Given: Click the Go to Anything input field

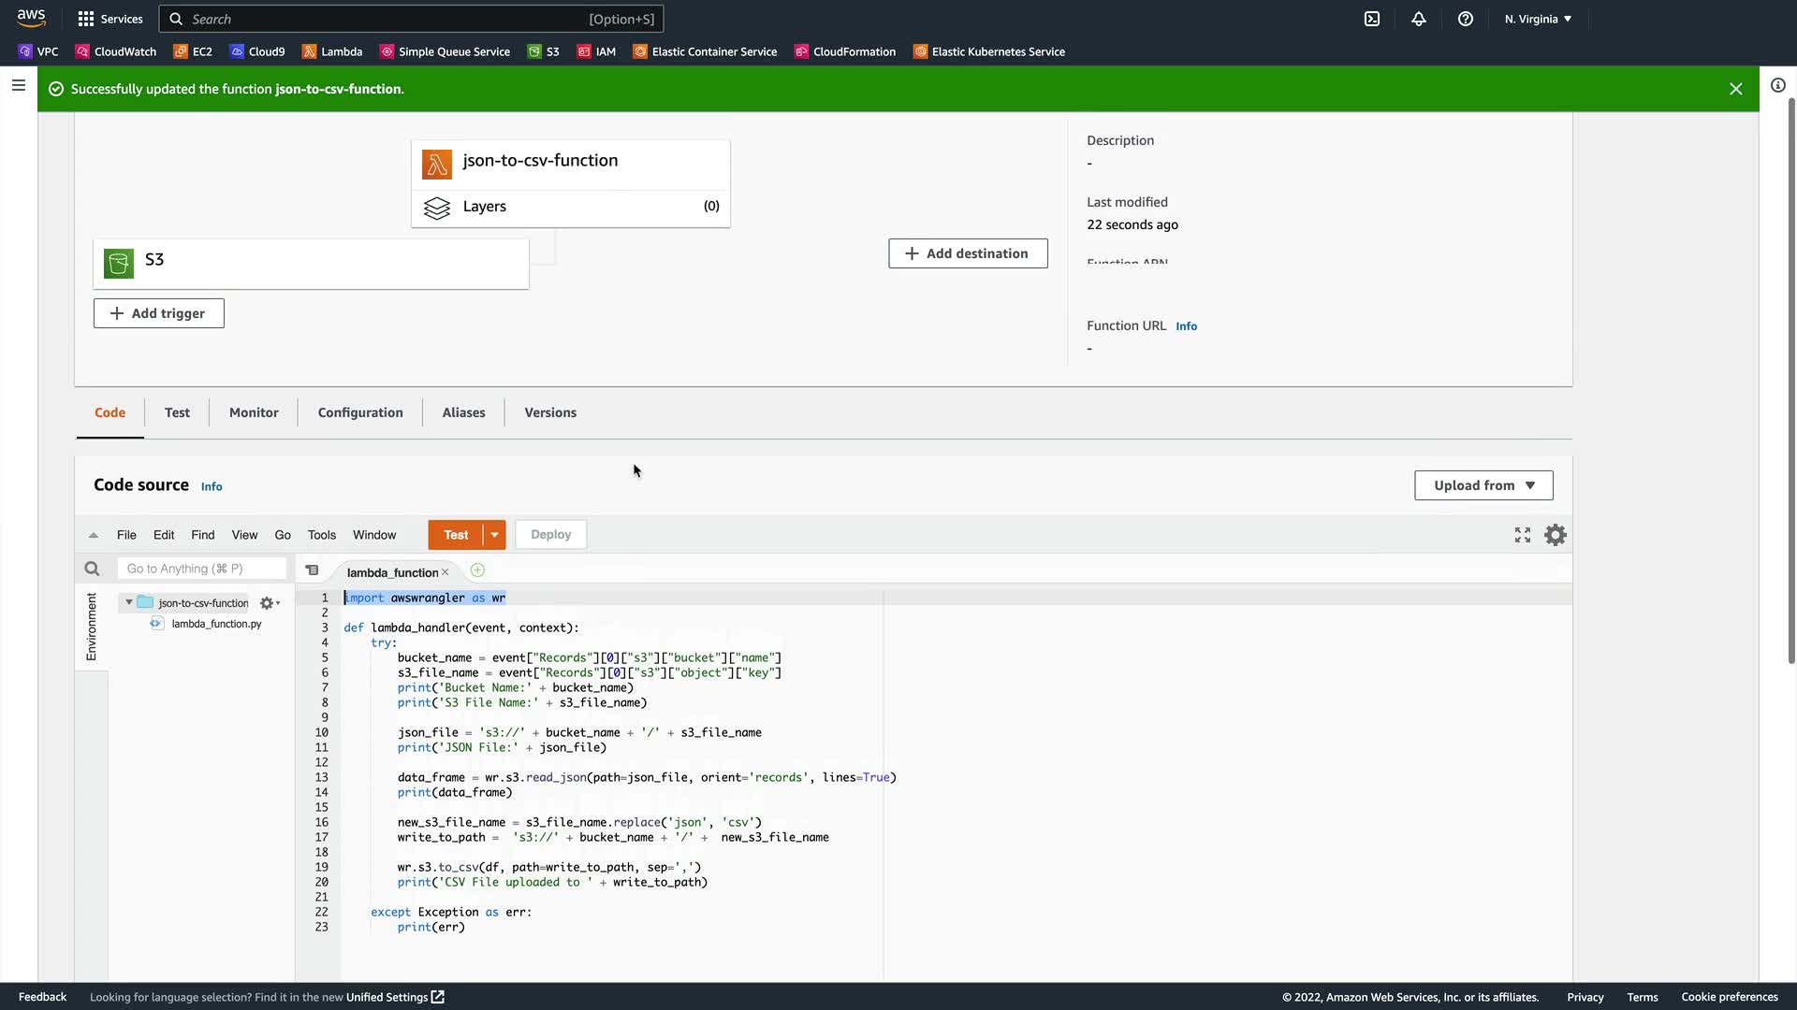Looking at the screenshot, I should [x=201, y=569].
